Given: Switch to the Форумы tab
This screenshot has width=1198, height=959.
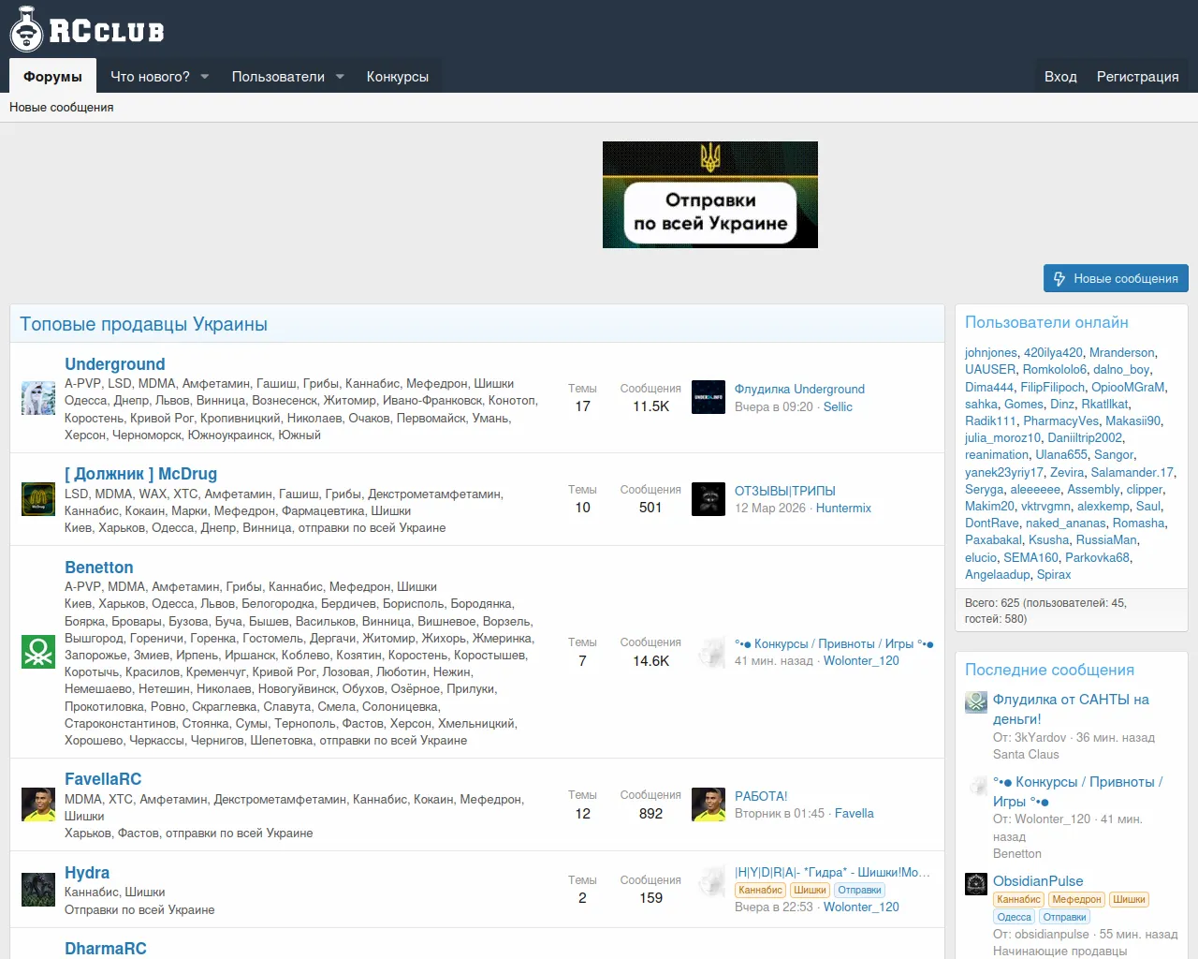Looking at the screenshot, I should [52, 77].
